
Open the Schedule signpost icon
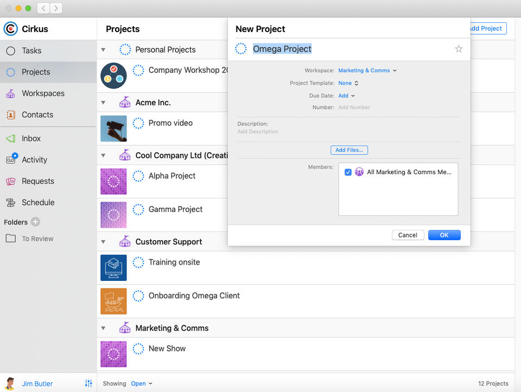coord(10,202)
